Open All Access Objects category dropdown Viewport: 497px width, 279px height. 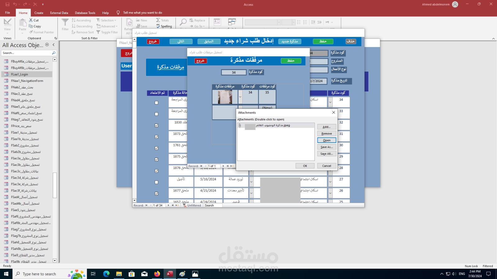coord(47,45)
